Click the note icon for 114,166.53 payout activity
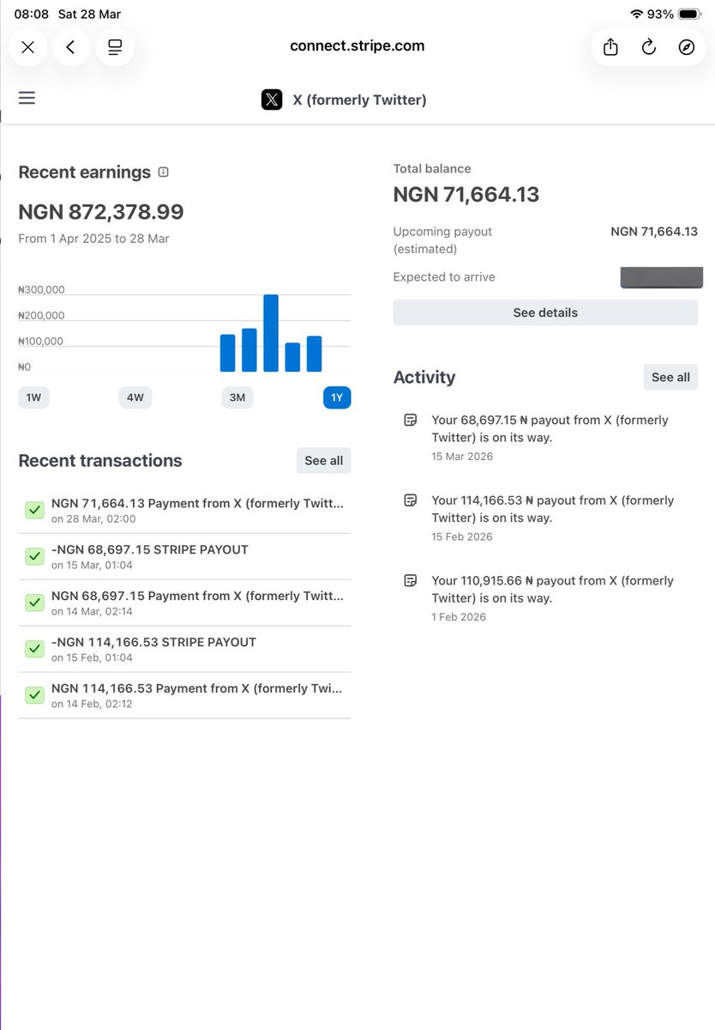 pos(411,500)
